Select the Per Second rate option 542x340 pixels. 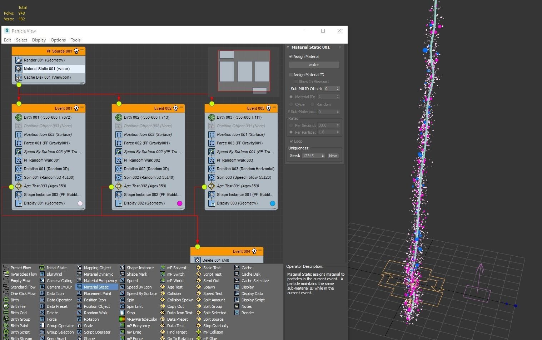pyautogui.click(x=291, y=125)
